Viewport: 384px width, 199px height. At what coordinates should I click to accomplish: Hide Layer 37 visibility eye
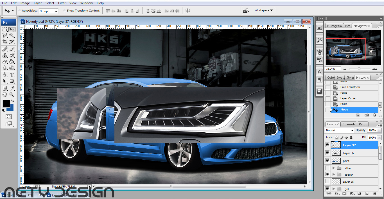click(327, 145)
